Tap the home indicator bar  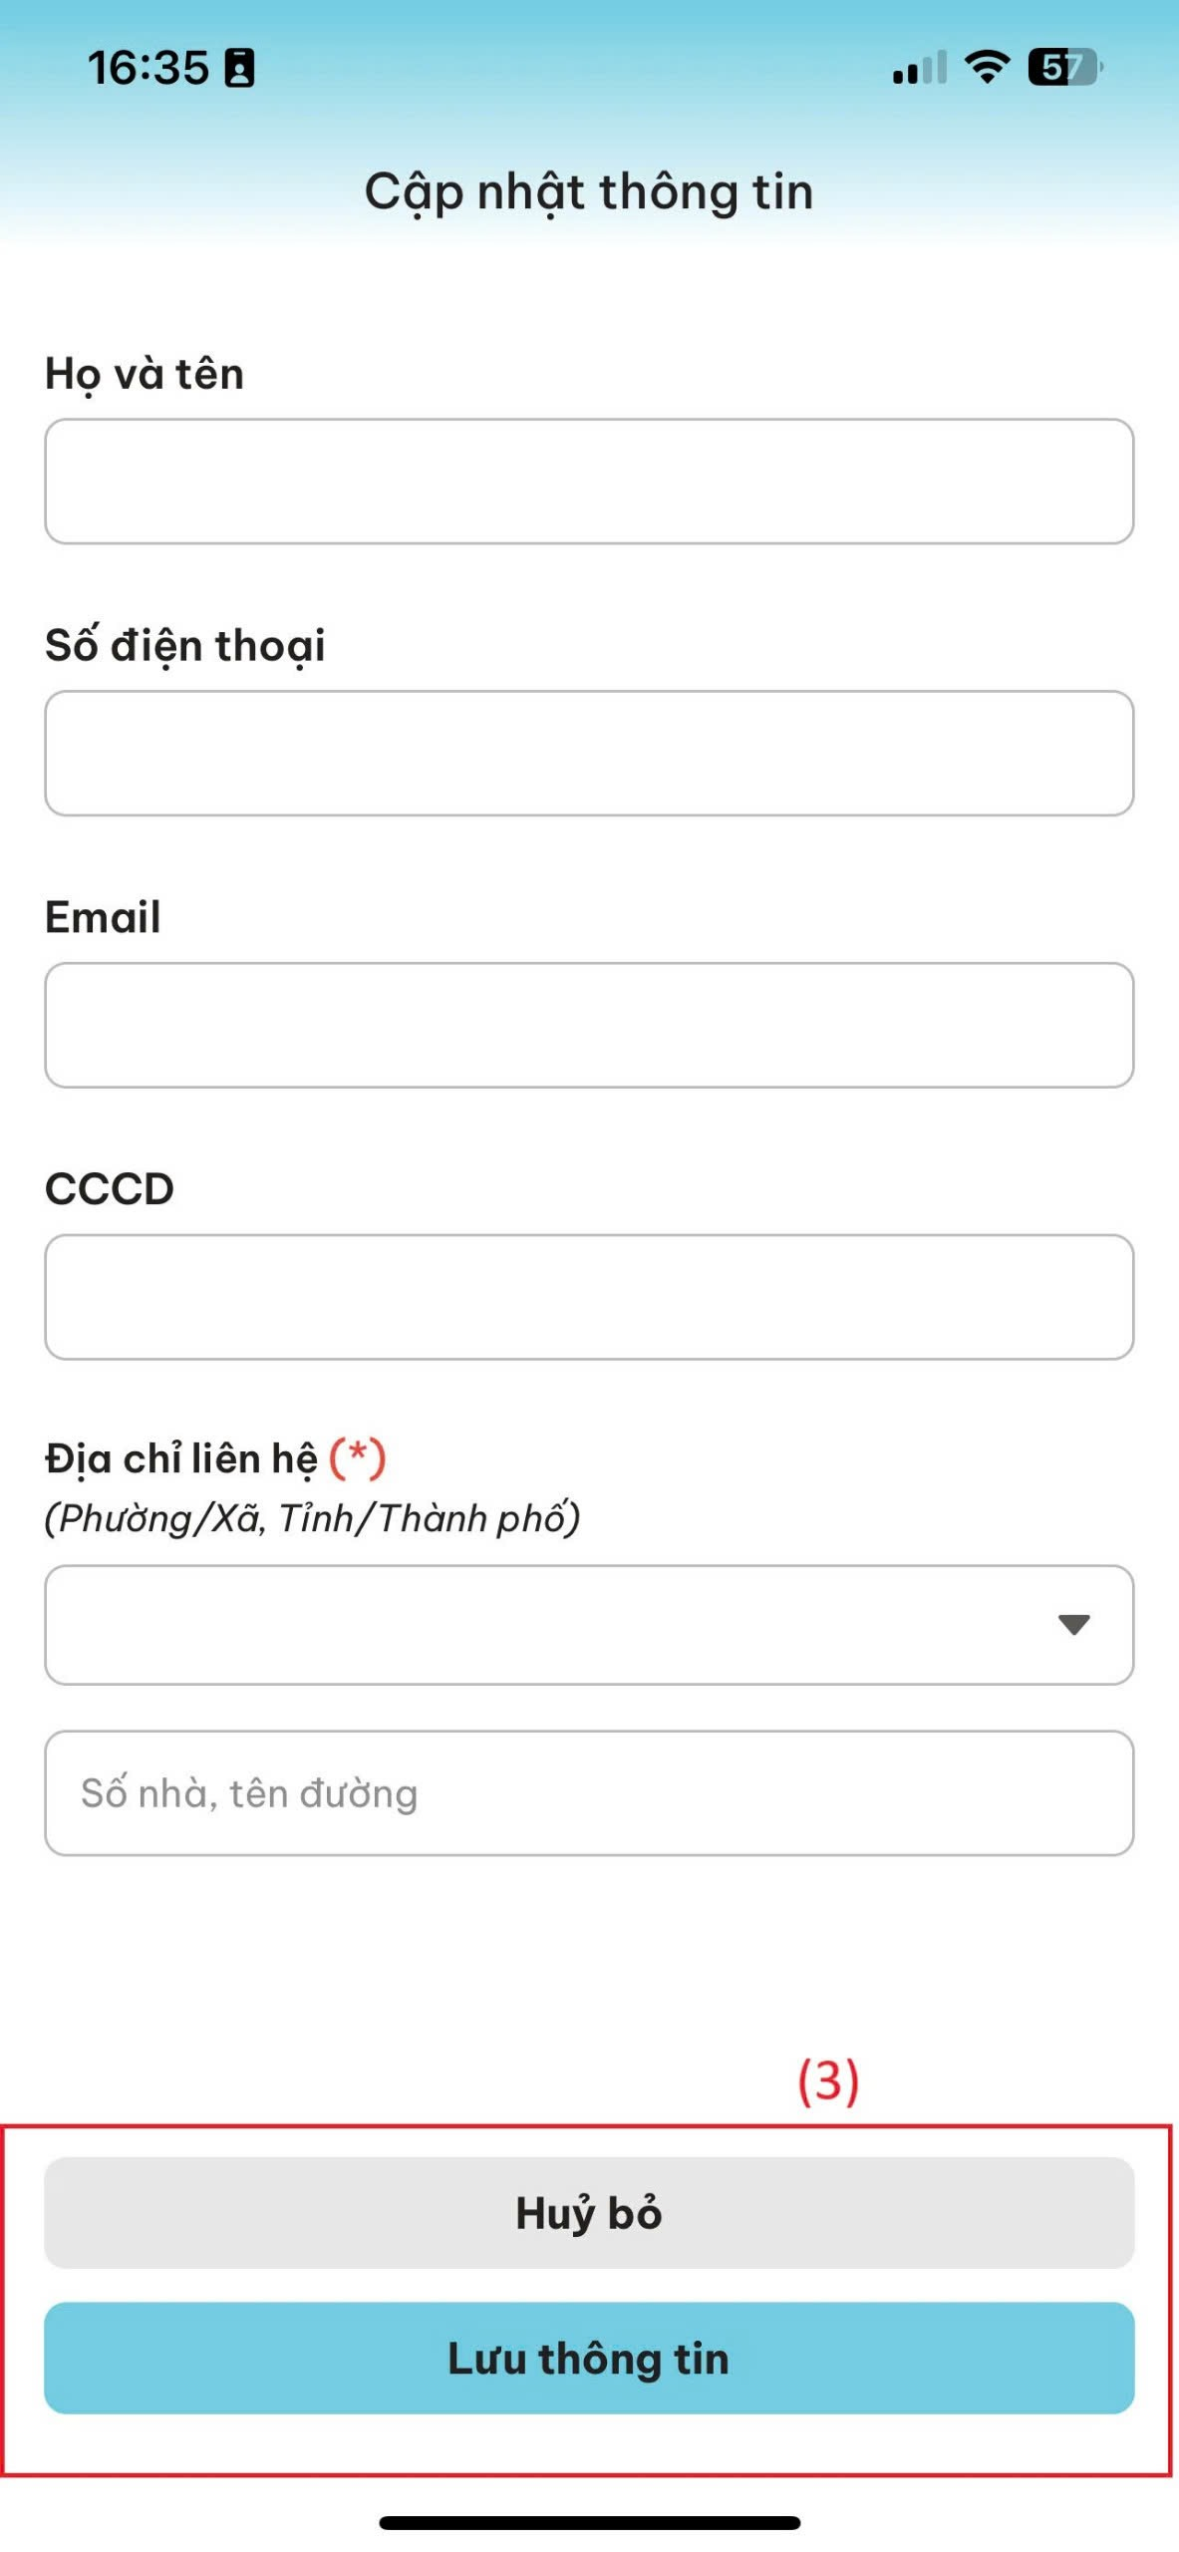589,2523
